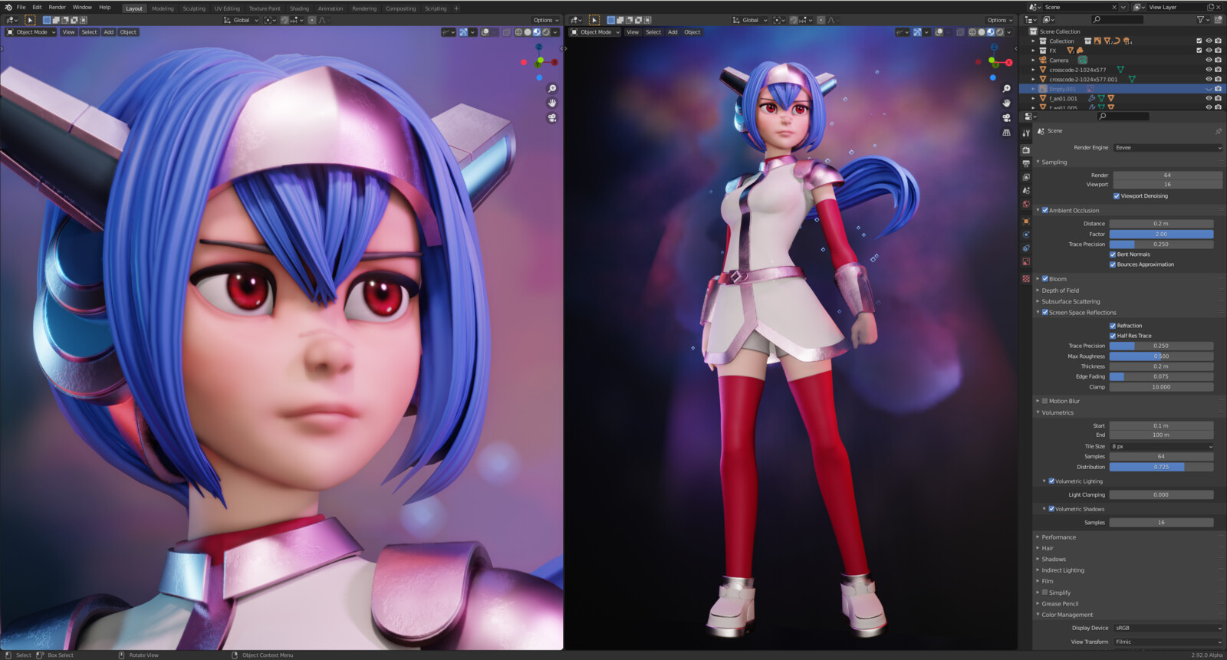Image resolution: width=1227 pixels, height=660 pixels.
Task: Click View menu in left viewport header
Action: point(68,32)
